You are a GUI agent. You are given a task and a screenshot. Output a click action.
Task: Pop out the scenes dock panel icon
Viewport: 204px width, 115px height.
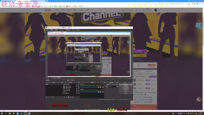coord(62,83)
